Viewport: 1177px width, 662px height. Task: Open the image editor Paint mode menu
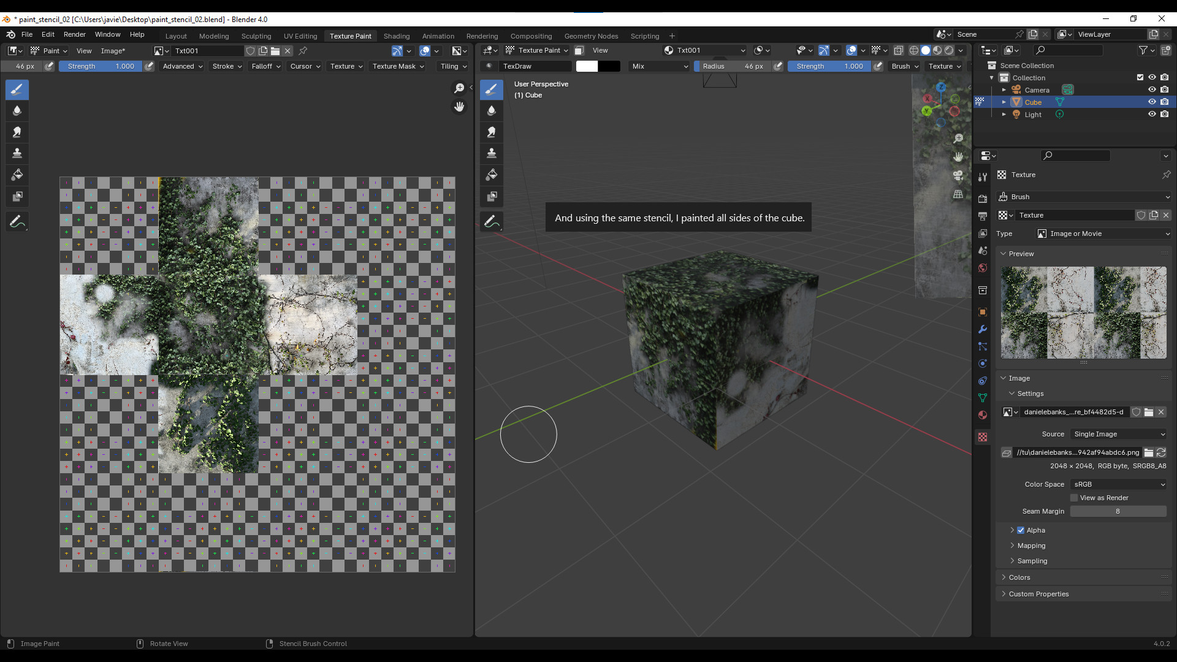click(x=49, y=51)
